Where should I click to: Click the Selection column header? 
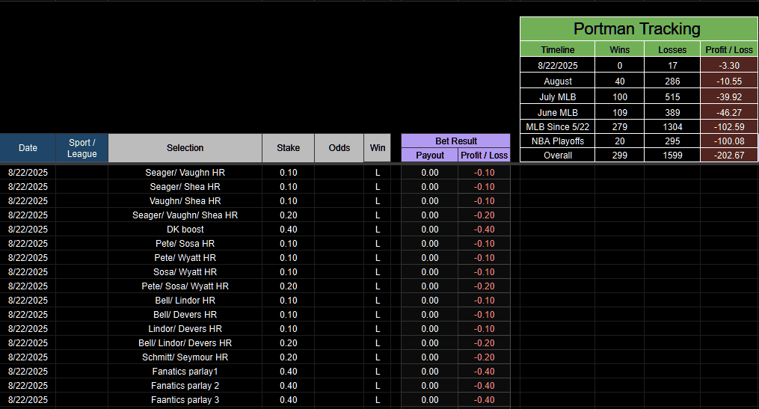(185, 148)
